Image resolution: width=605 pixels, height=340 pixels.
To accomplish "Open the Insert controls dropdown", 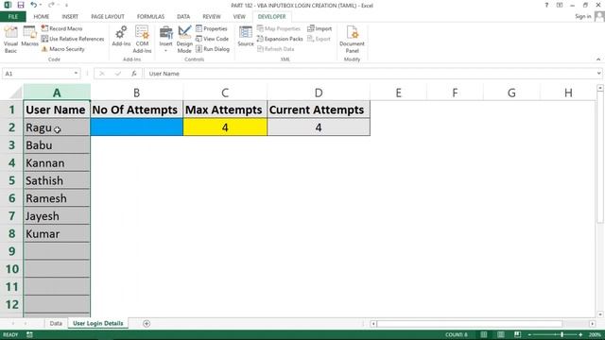I will point(166,40).
